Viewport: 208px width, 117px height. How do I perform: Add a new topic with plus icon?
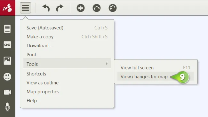click(81, 8)
